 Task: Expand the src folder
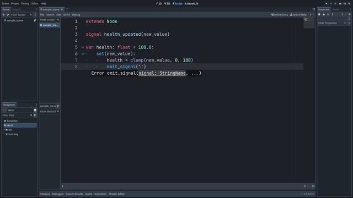tap(4, 130)
